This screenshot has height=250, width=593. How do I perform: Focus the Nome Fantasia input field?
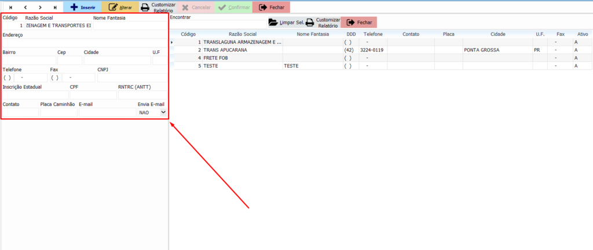click(x=130, y=25)
